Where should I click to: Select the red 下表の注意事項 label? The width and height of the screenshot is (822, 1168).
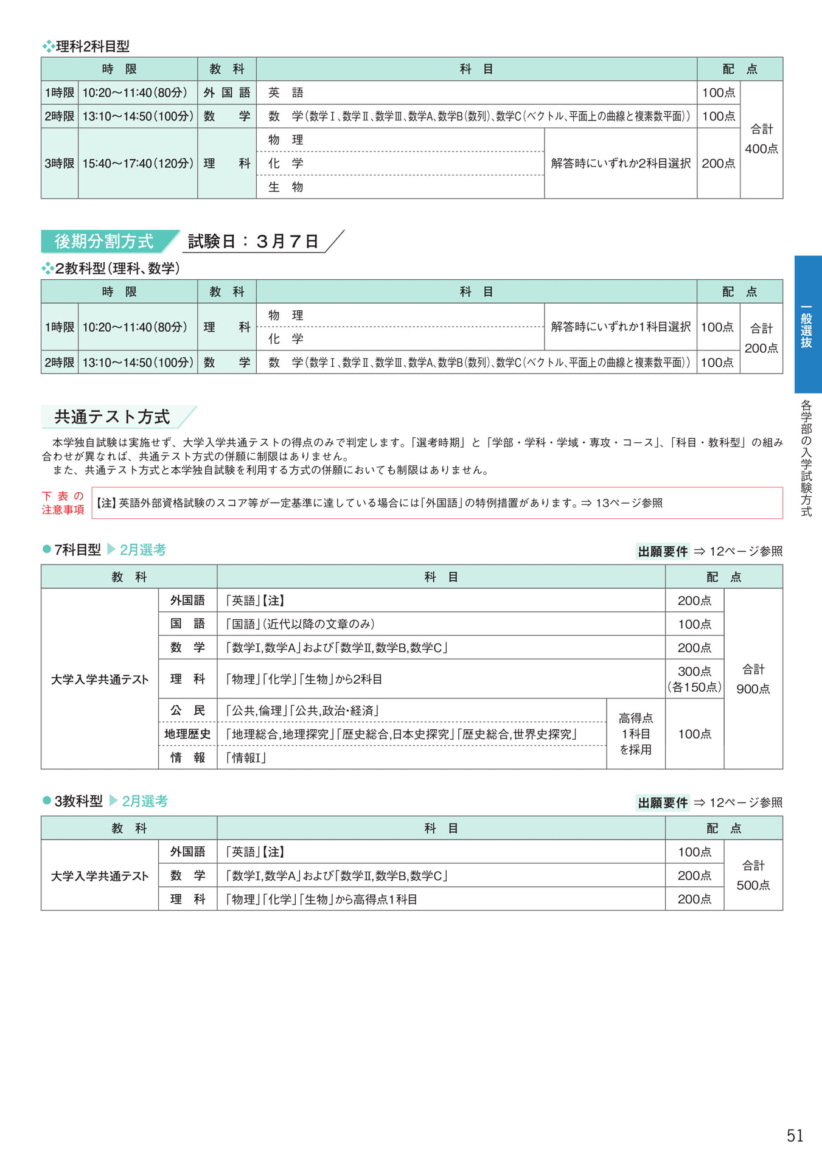point(63,503)
